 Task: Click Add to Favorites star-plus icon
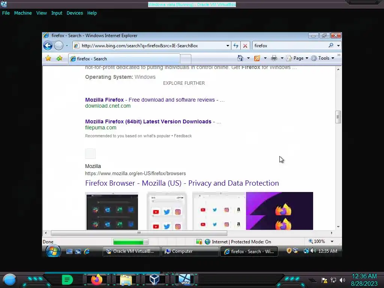[59, 58]
